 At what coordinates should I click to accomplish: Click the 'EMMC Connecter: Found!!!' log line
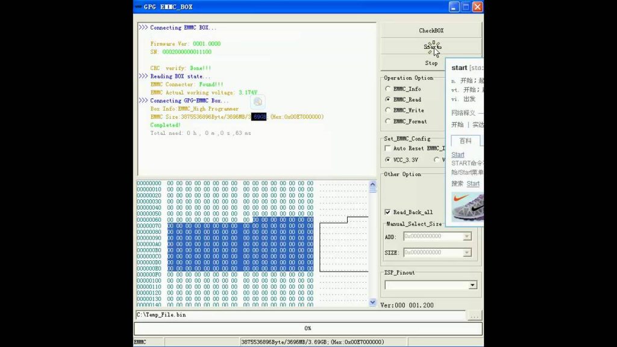click(187, 84)
